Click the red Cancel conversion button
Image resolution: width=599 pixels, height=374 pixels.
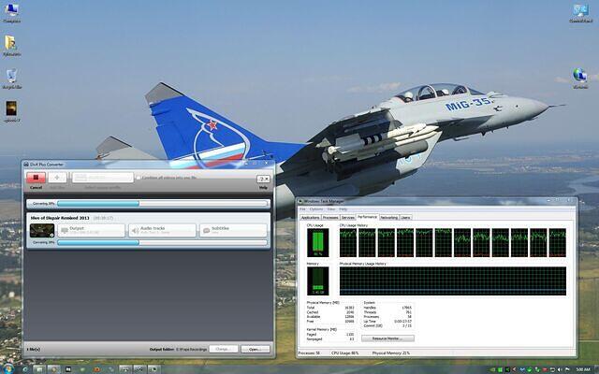(36, 177)
